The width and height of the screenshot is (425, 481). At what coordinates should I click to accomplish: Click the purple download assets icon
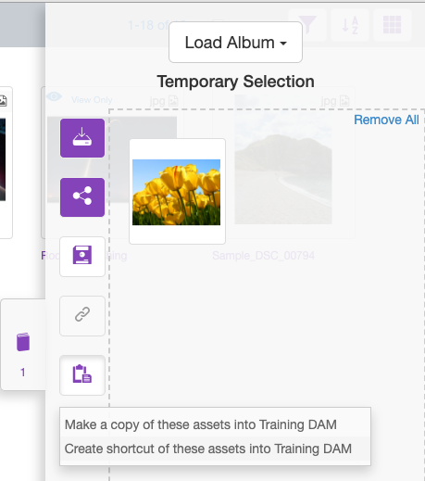pyautogui.click(x=82, y=138)
